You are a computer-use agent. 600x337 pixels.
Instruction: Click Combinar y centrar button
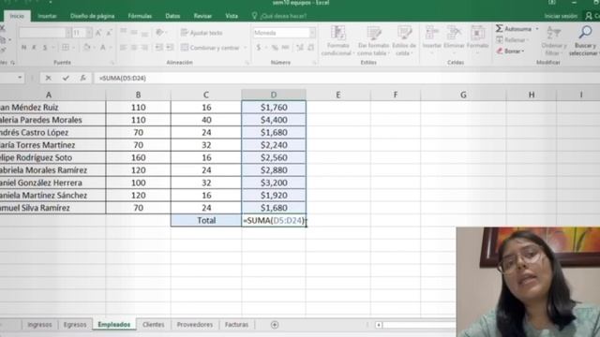[x=210, y=48]
